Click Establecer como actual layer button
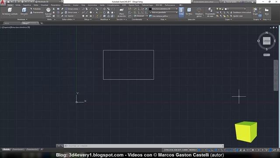The image size is (280, 158). pyautogui.click(x=240, y=12)
